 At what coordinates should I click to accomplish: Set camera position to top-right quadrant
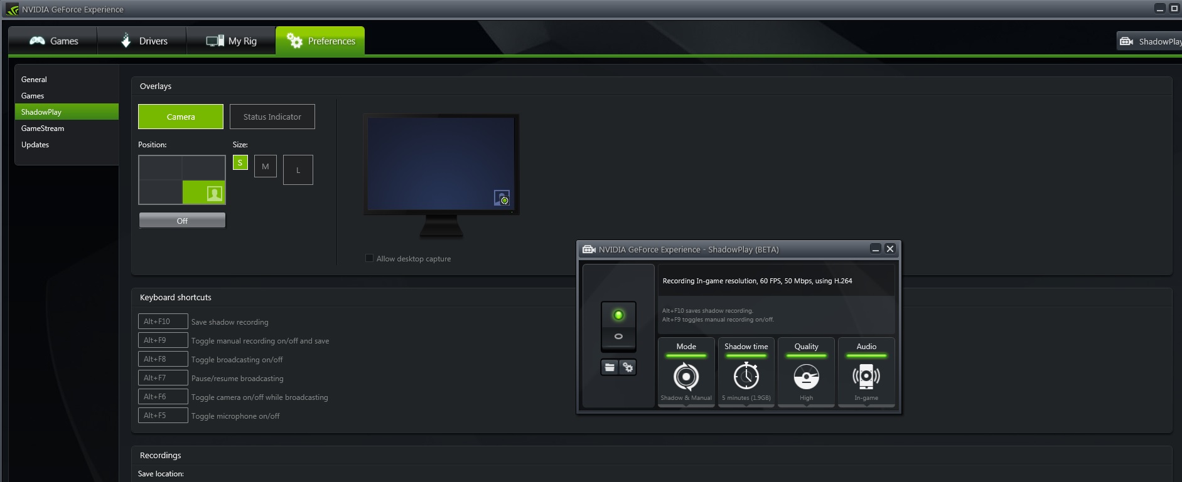pyautogui.click(x=203, y=168)
